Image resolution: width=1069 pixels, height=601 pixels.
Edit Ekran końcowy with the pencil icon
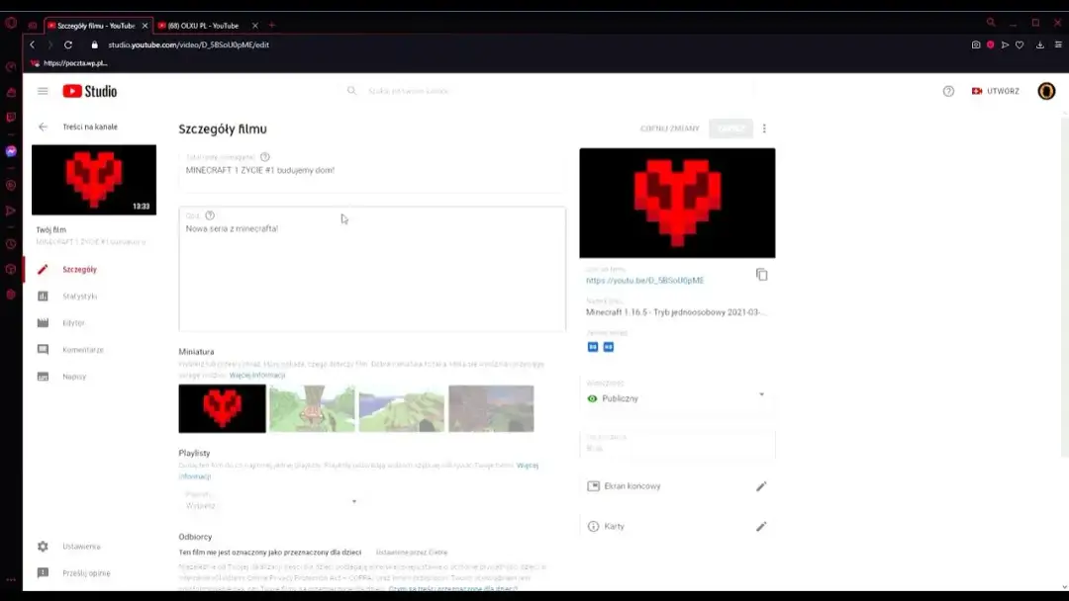[x=761, y=485]
